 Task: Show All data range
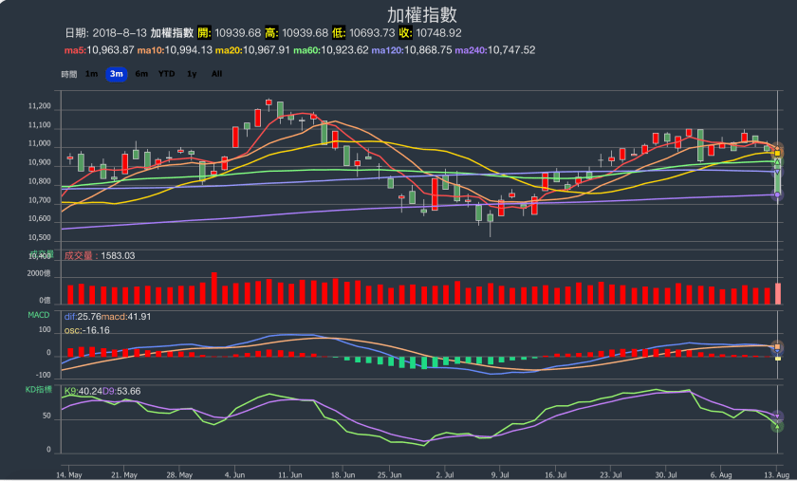(216, 73)
